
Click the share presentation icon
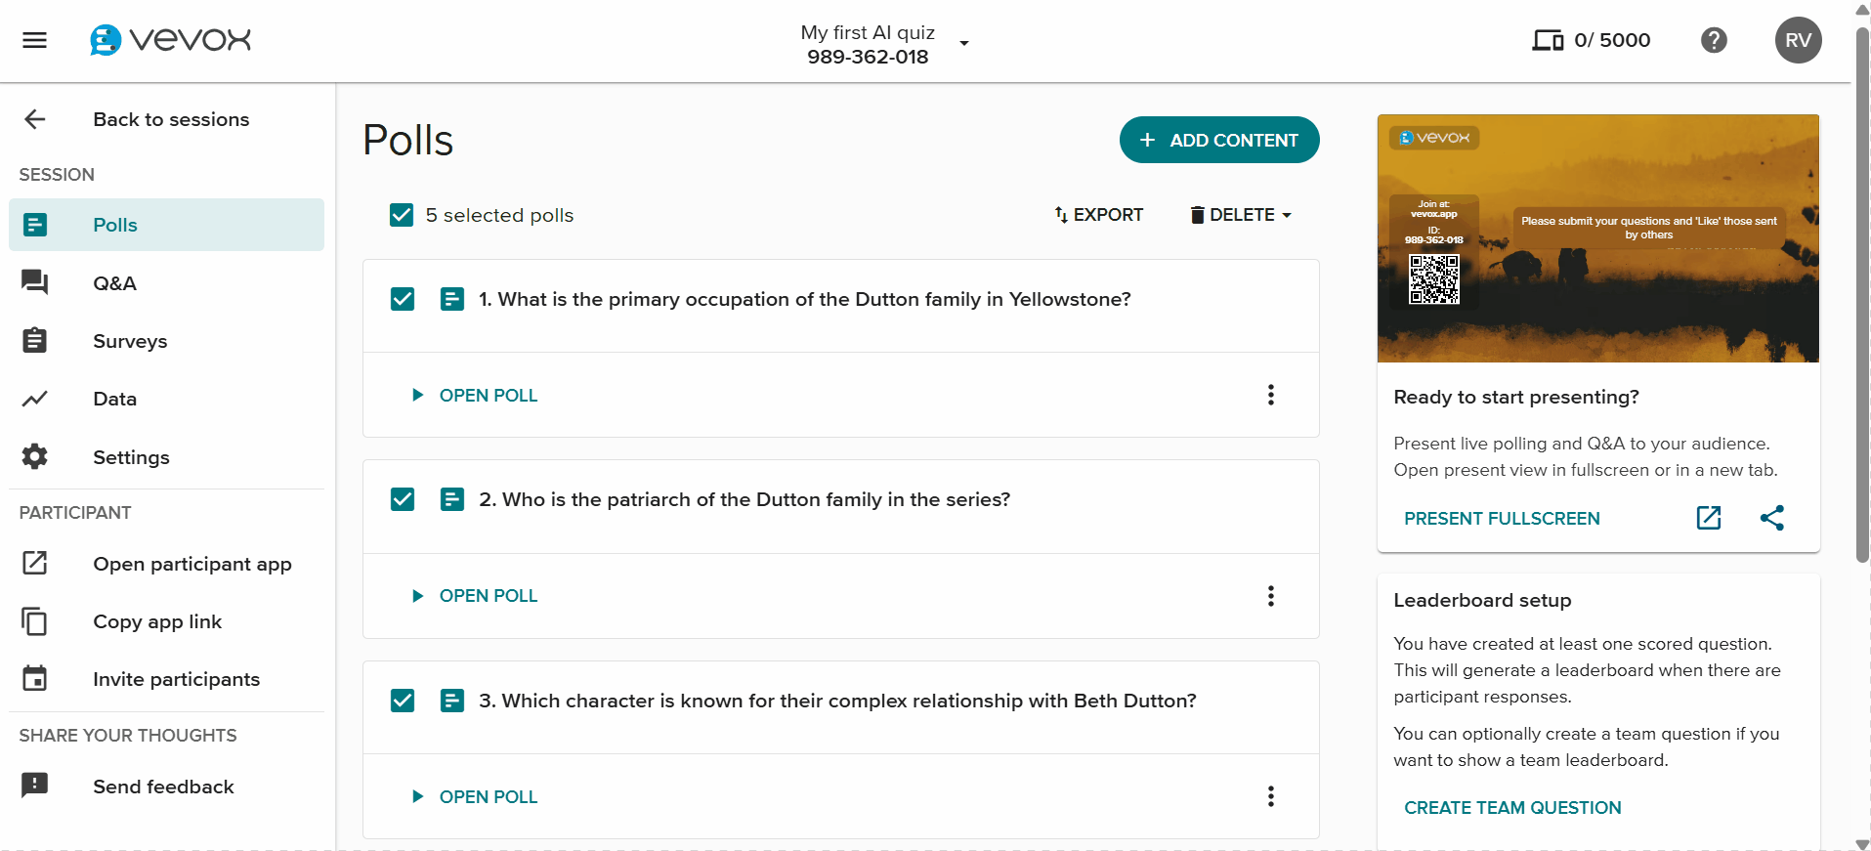tap(1772, 518)
